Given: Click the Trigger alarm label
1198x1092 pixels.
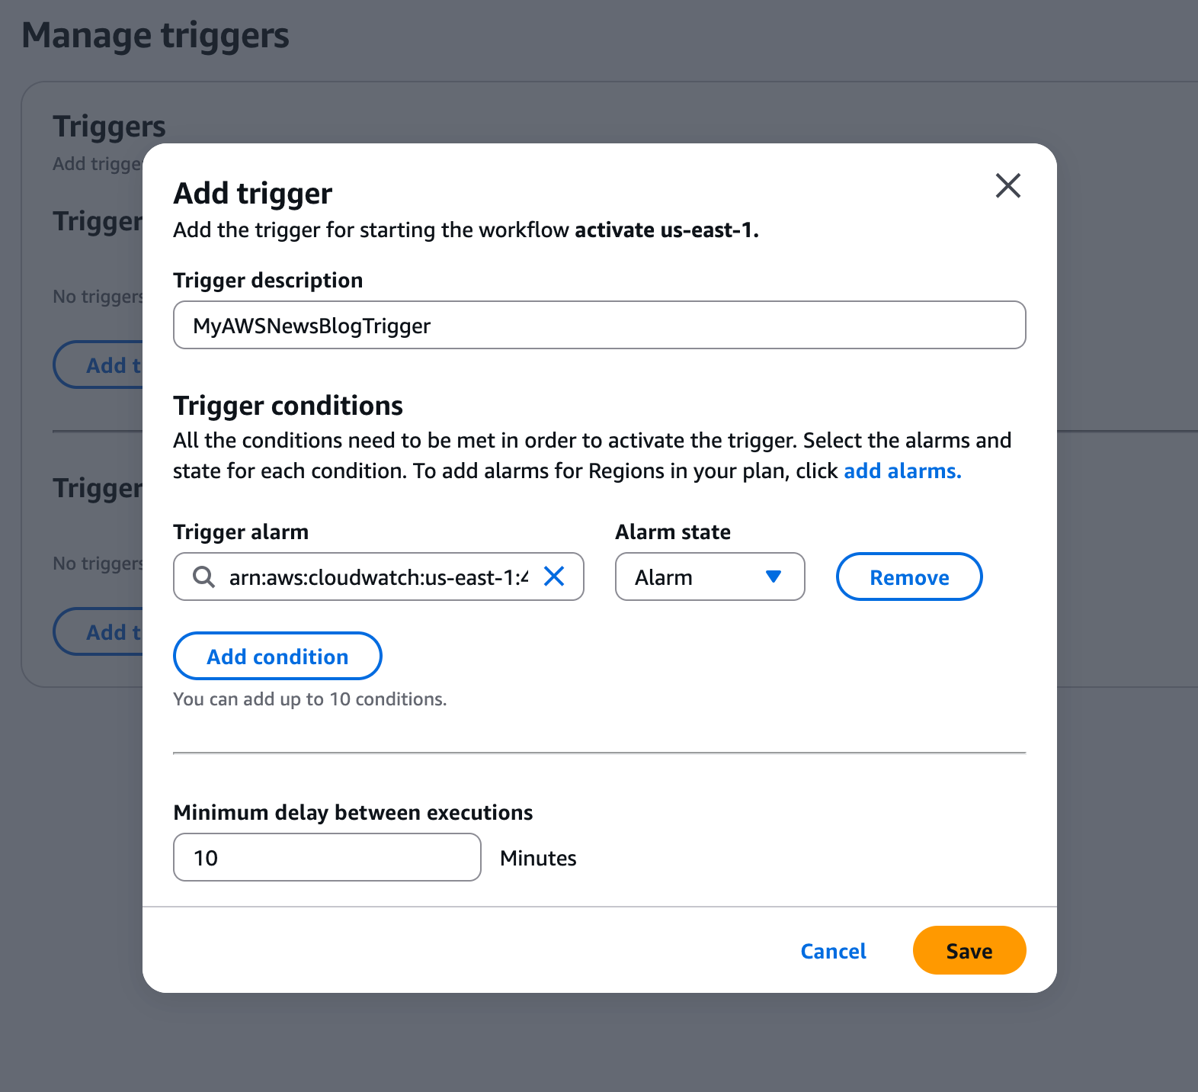Looking at the screenshot, I should (x=241, y=532).
